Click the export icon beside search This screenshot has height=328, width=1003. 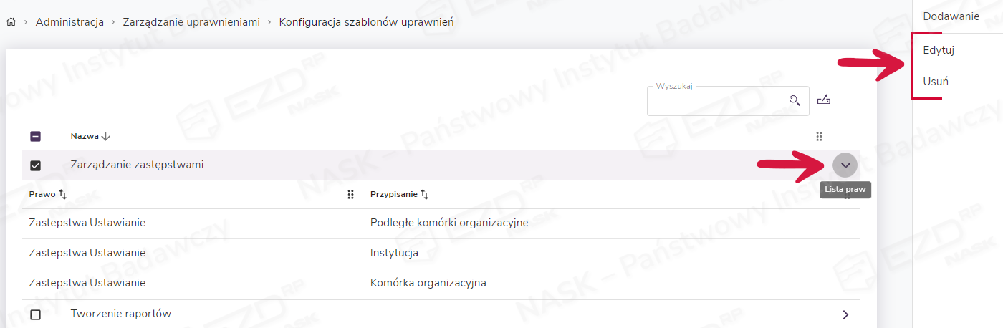823,100
